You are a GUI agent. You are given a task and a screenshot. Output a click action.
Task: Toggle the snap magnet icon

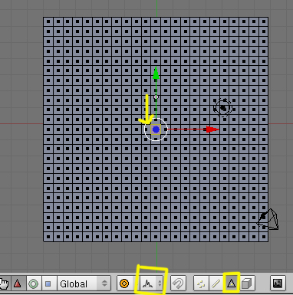pos(178,284)
